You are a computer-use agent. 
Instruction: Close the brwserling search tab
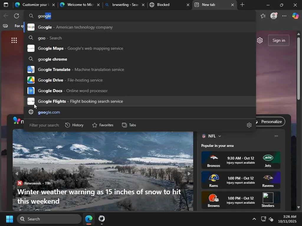point(143,5)
